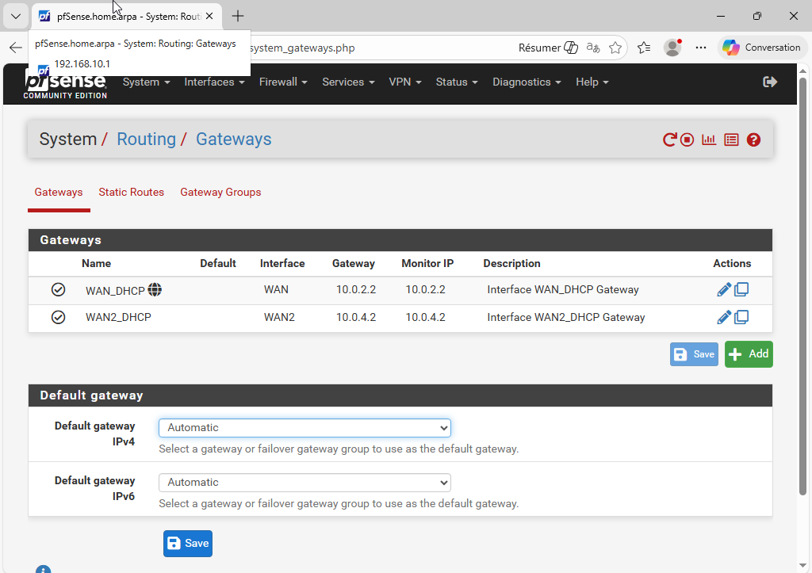The width and height of the screenshot is (812, 573).
Task: Click the stop service icon in header
Action: 688,140
